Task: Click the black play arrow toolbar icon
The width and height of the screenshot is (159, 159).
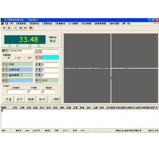Action: (4, 28)
